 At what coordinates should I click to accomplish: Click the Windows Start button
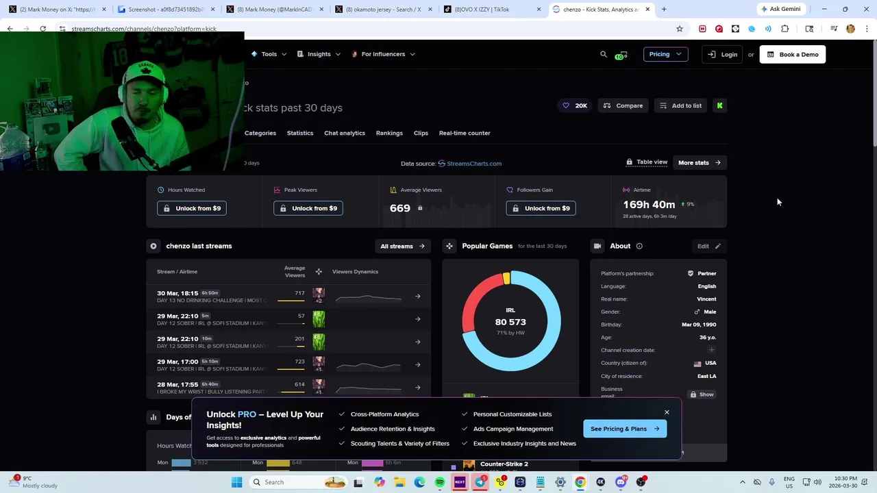click(237, 482)
